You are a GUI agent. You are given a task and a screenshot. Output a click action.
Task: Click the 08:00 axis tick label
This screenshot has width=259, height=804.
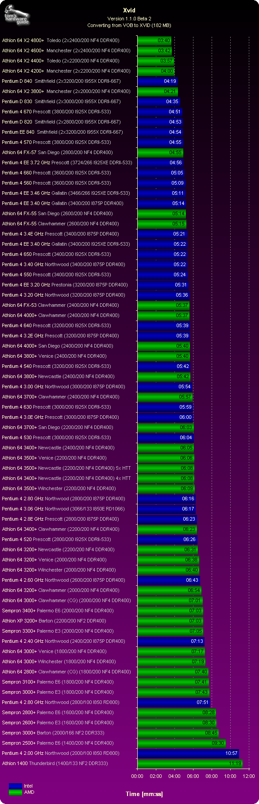(x=212, y=776)
